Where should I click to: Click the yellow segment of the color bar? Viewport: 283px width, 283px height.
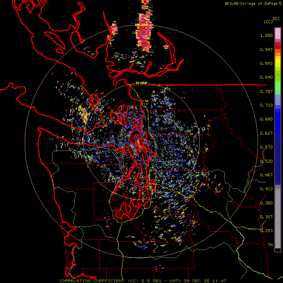[278, 62]
